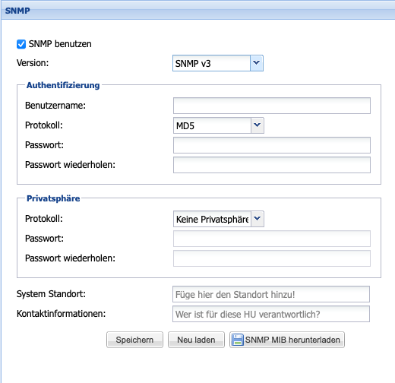Click the MD5 protocol combo box text
This screenshot has width=395, height=383.
click(x=212, y=125)
